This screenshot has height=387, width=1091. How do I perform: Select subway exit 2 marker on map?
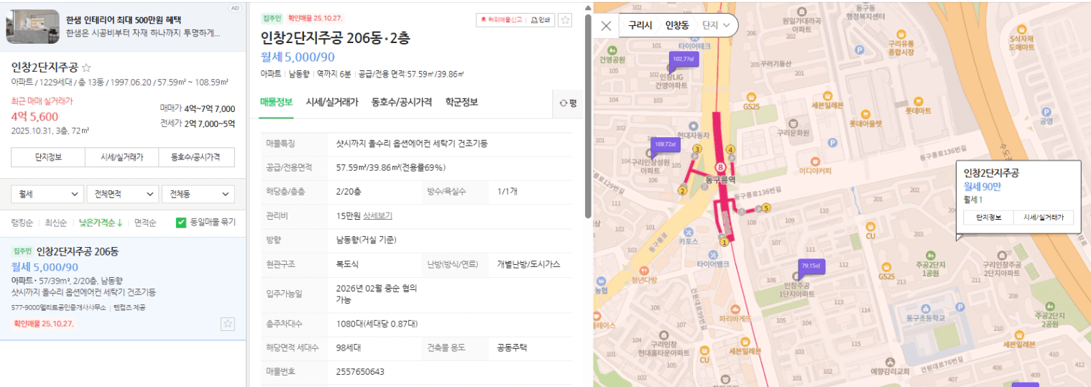tap(683, 190)
